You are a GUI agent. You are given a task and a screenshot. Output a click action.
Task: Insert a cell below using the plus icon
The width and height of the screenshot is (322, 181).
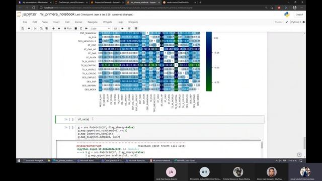(x=29, y=29)
